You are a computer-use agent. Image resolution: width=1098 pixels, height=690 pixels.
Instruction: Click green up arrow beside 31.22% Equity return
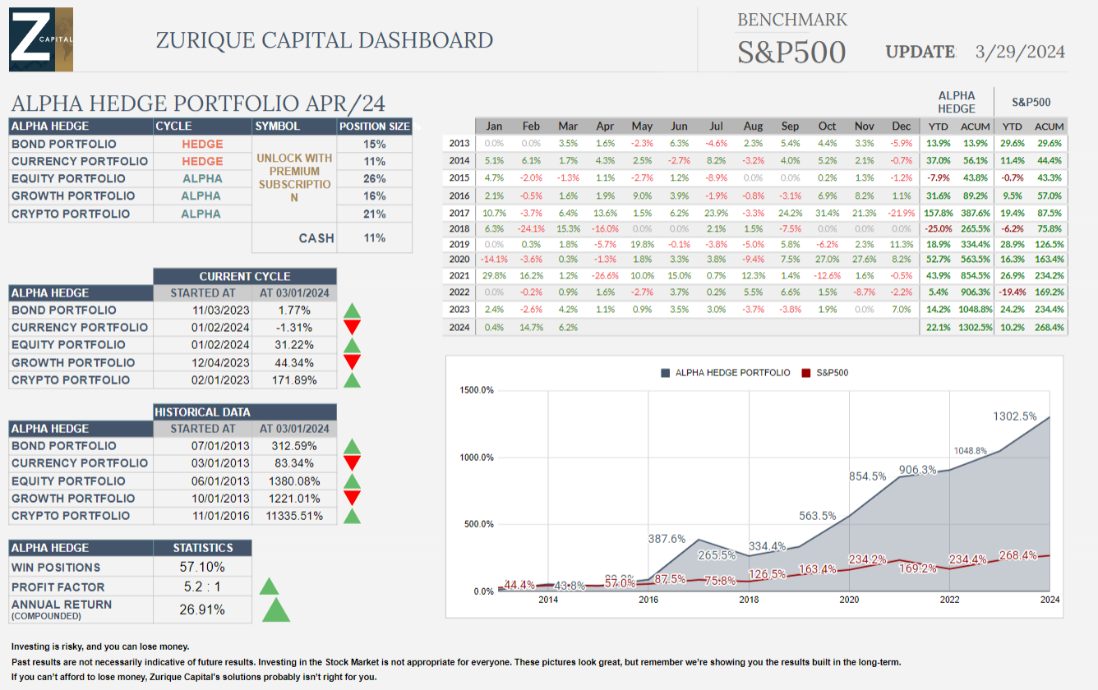pos(352,345)
